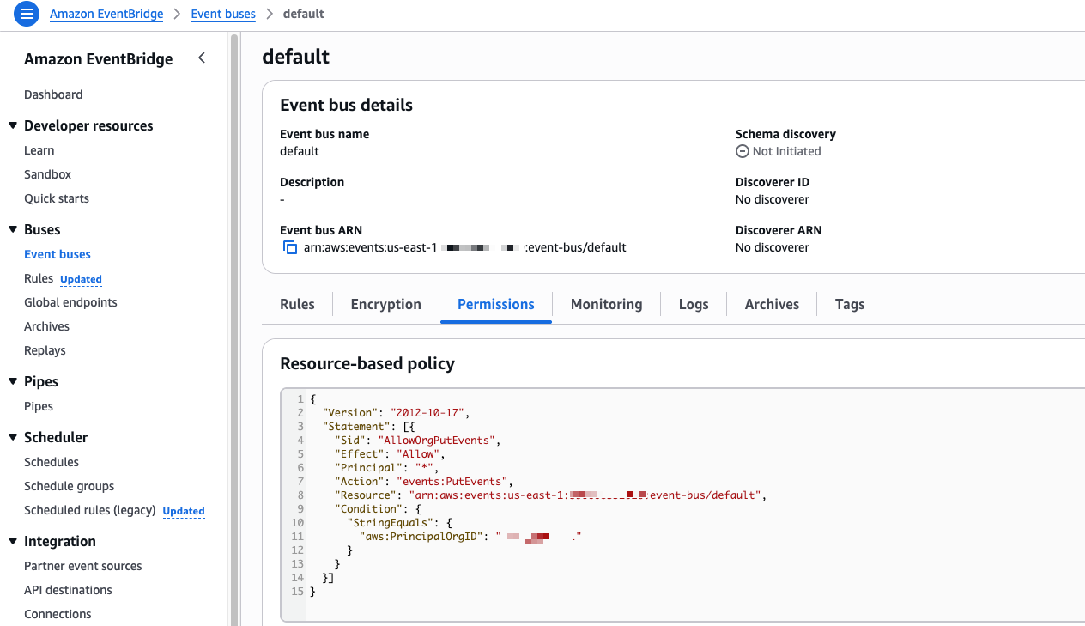Click the Schema discovery label

(785, 134)
